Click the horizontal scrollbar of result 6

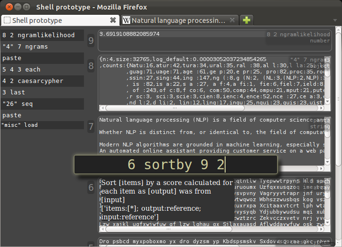pos(169,229)
